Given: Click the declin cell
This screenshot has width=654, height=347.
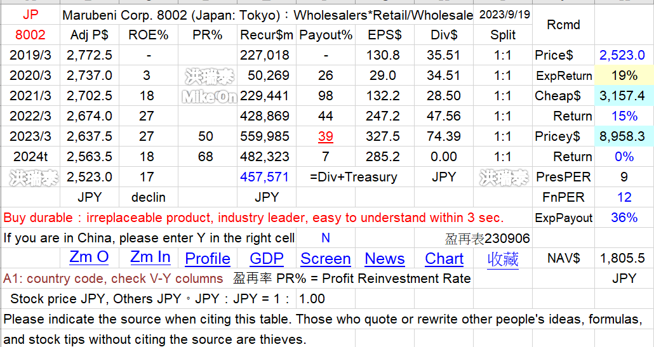Looking at the screenshot, I should [x=149, y=197].
